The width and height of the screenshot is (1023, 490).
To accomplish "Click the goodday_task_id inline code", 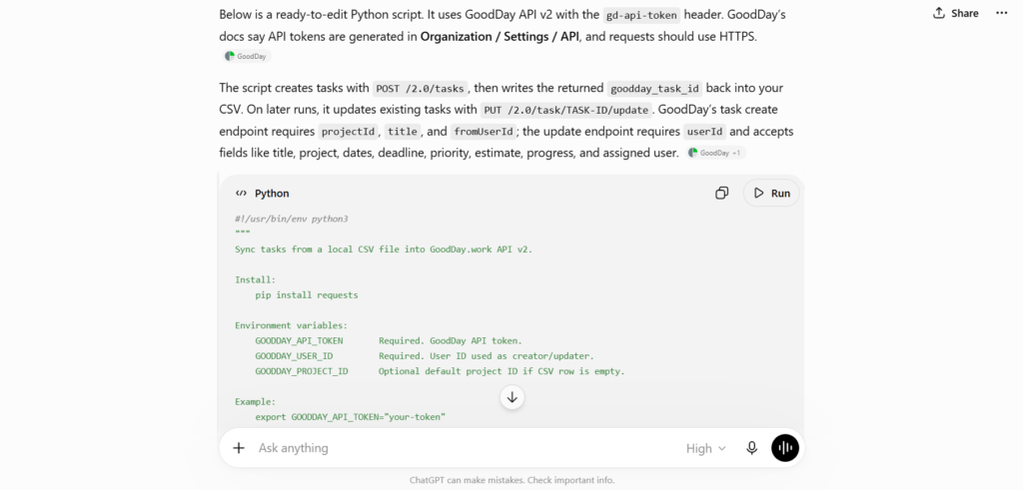I will point(654,89).
